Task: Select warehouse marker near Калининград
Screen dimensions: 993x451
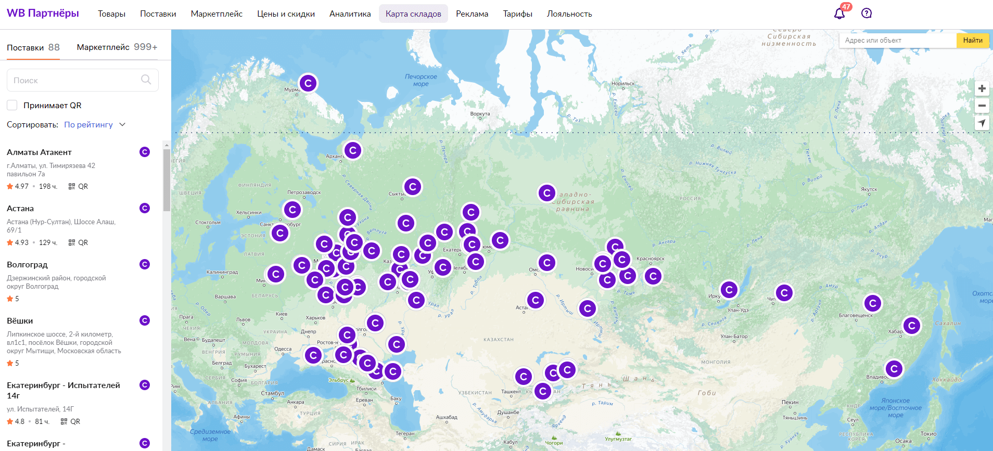Action: 276,274
